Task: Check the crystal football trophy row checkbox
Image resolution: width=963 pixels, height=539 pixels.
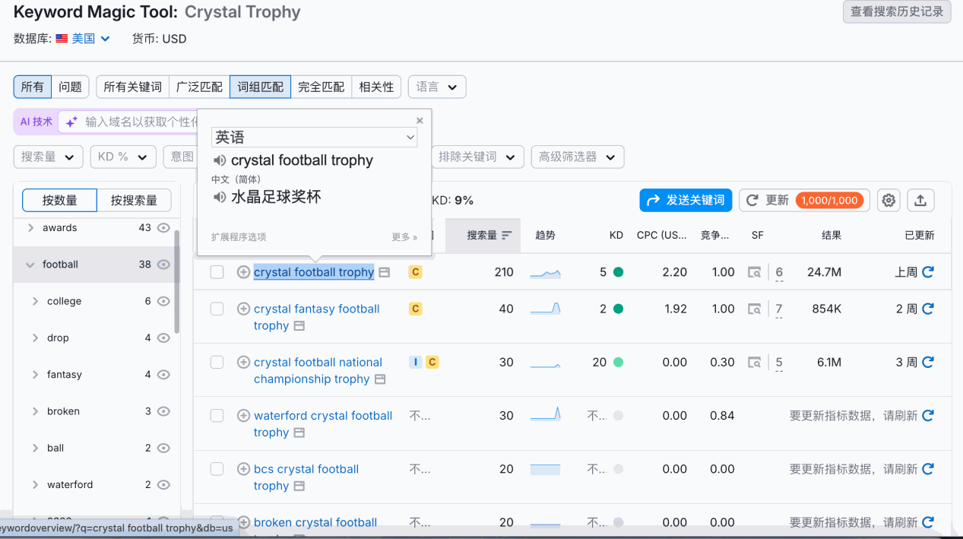Action: (x=217, y=272)
